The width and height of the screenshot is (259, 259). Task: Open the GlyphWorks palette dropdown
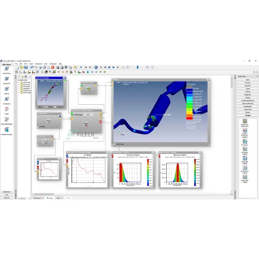(x=257, y=76)
